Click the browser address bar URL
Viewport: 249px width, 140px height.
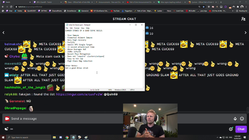click(x=30, y=7)
